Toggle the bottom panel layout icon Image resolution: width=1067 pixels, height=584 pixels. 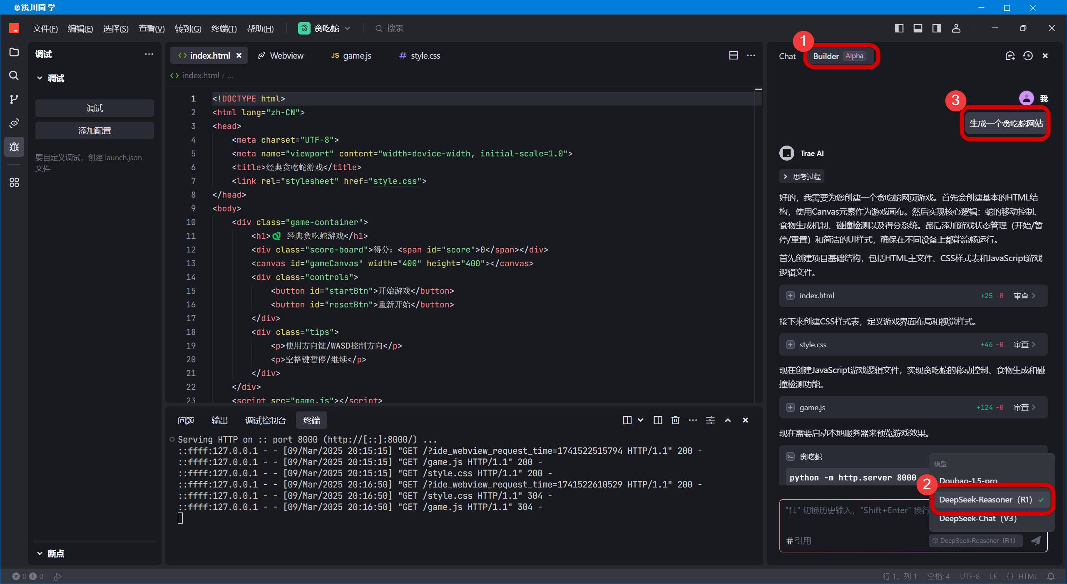(918, 28)
